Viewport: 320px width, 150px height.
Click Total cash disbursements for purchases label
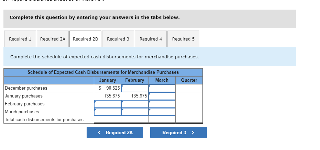[x=44, y=120]
